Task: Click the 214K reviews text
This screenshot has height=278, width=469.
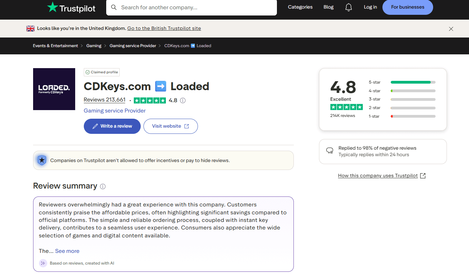Action: (342, 116)
